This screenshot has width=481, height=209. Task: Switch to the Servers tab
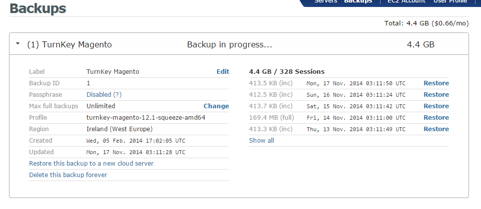(325, 1)
